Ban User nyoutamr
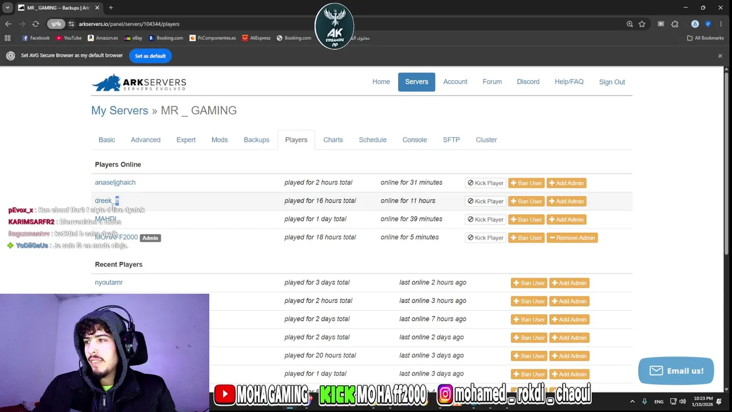732x412 pixels. (529, 283)
